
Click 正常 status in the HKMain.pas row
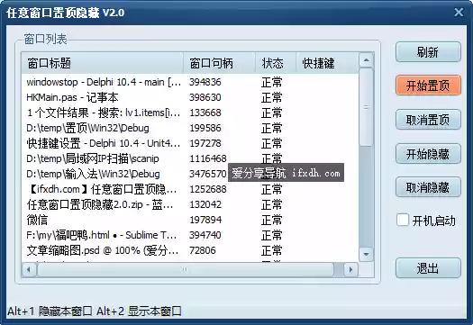pos(271,97)
